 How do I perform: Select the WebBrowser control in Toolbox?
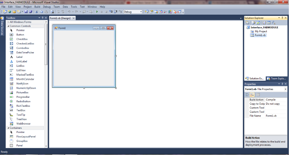coord(24,124)
